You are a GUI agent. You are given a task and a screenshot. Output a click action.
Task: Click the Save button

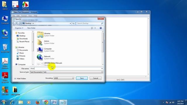click(82, 78)
